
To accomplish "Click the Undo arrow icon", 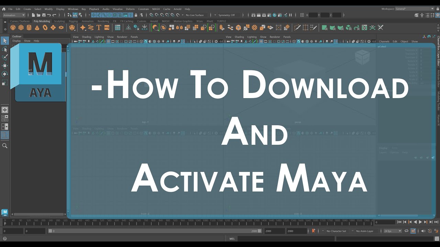I will tap(49, 15).
